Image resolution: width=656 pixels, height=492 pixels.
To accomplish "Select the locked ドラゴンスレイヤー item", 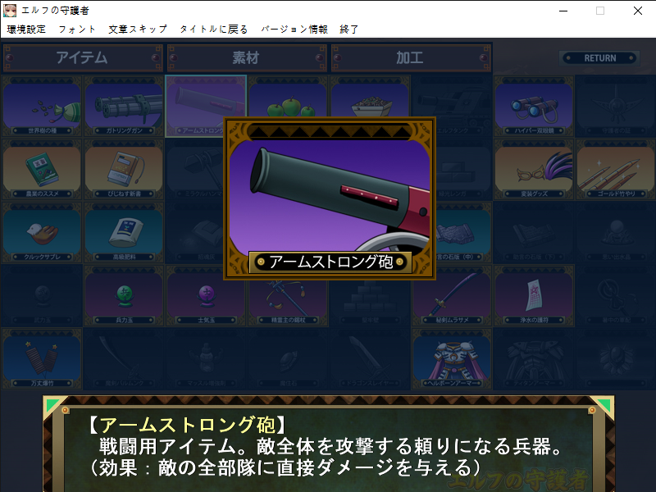I will pyautogui.click(x=370, y=359).
